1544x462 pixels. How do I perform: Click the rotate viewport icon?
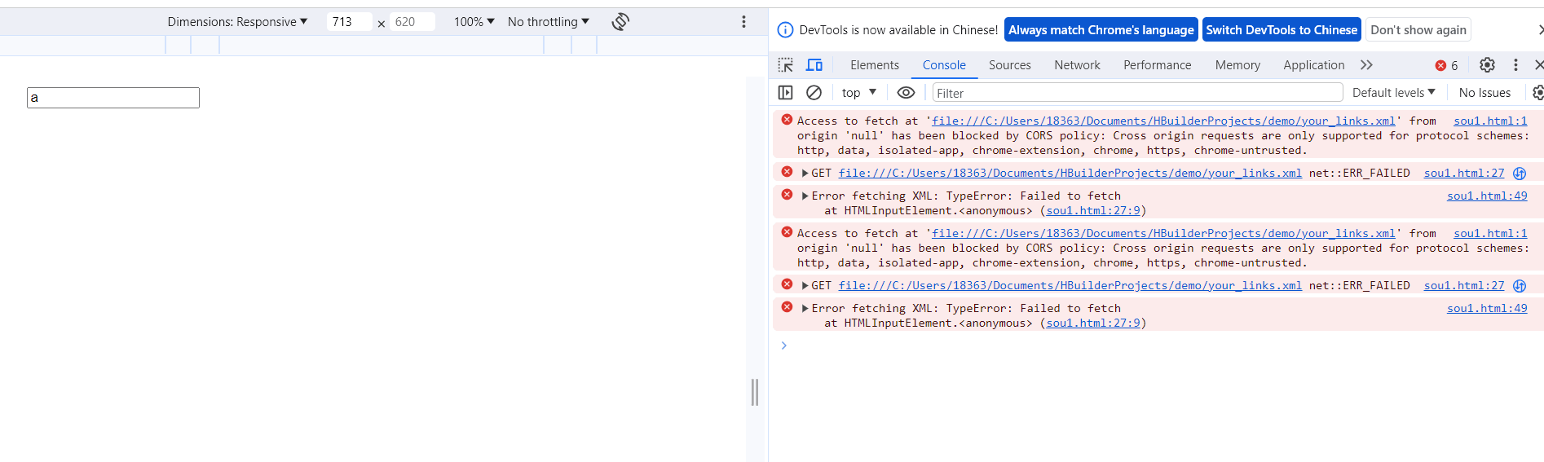point(620,22)
